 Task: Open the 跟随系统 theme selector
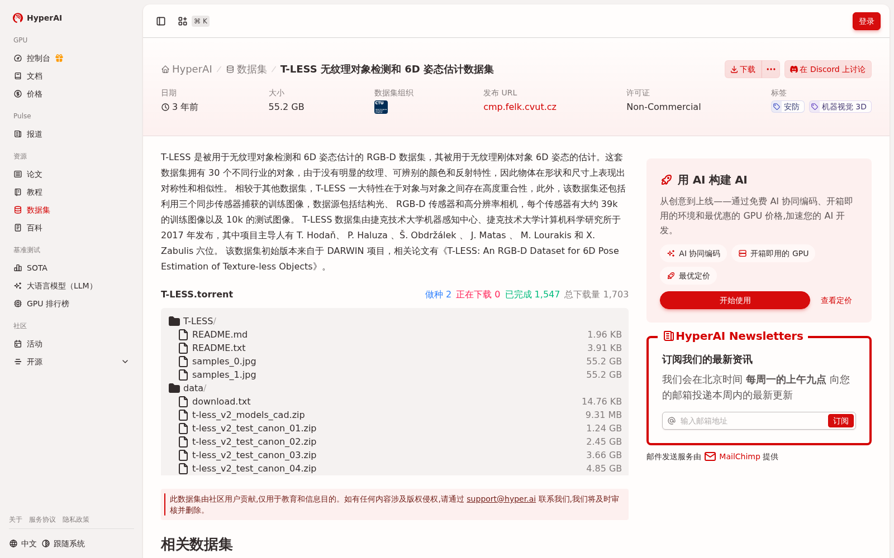coord(63,543)
